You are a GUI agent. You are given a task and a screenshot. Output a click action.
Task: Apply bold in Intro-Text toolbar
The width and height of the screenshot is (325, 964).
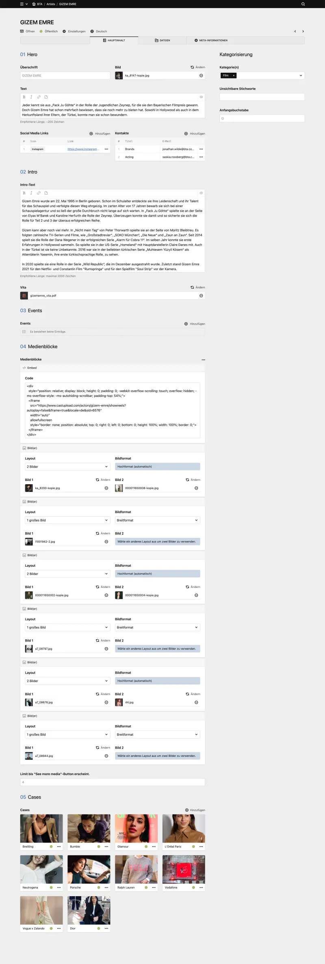[24, 193]
